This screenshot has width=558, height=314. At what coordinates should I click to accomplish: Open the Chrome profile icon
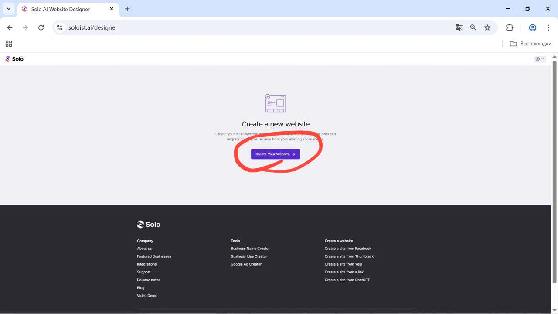tap(532, 27)
